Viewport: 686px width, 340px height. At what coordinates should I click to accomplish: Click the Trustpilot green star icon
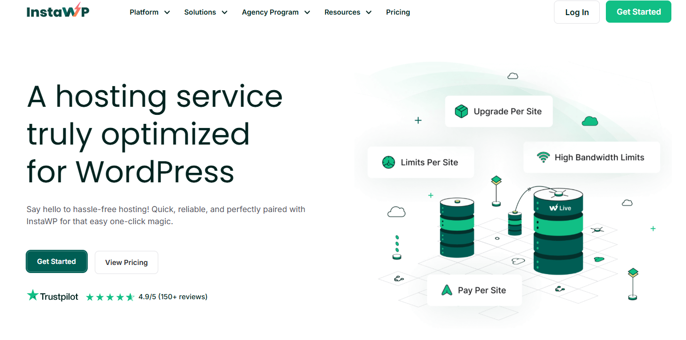33,295
